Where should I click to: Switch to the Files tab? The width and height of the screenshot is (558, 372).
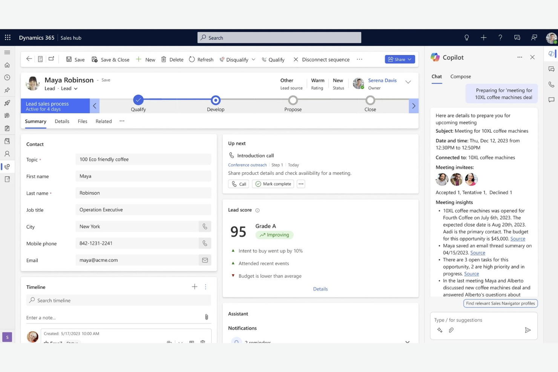(83, 121)
